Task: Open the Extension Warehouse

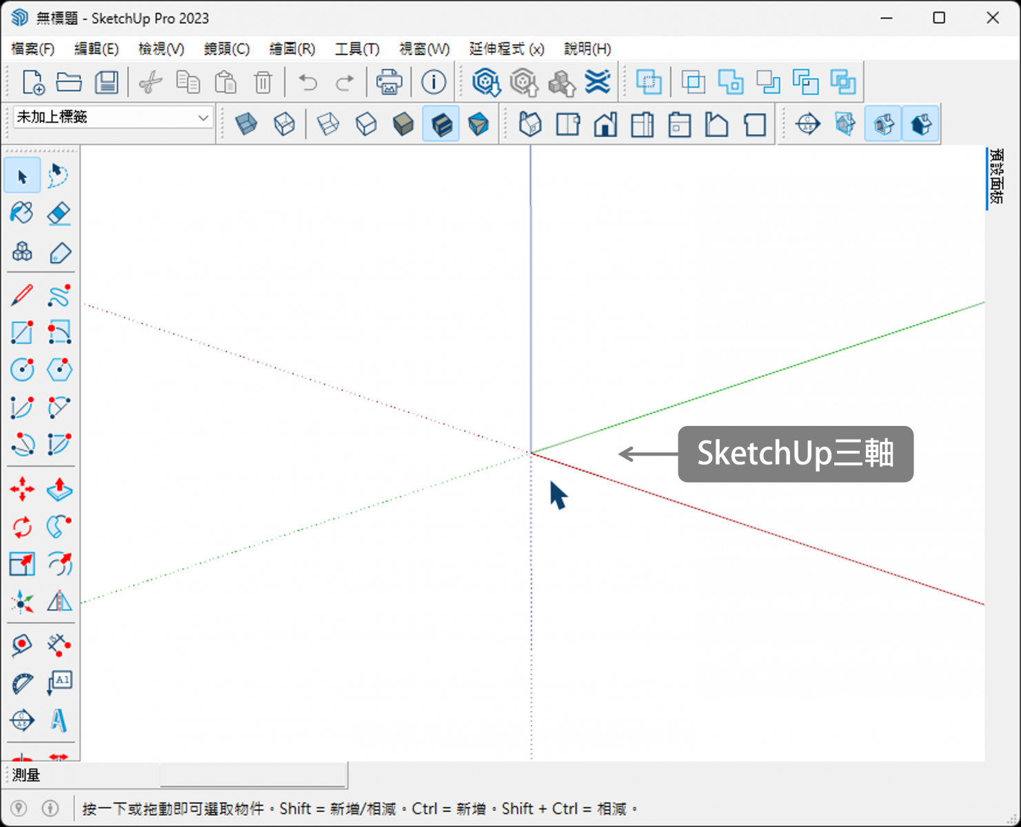Action: click(x=598, y=82)
